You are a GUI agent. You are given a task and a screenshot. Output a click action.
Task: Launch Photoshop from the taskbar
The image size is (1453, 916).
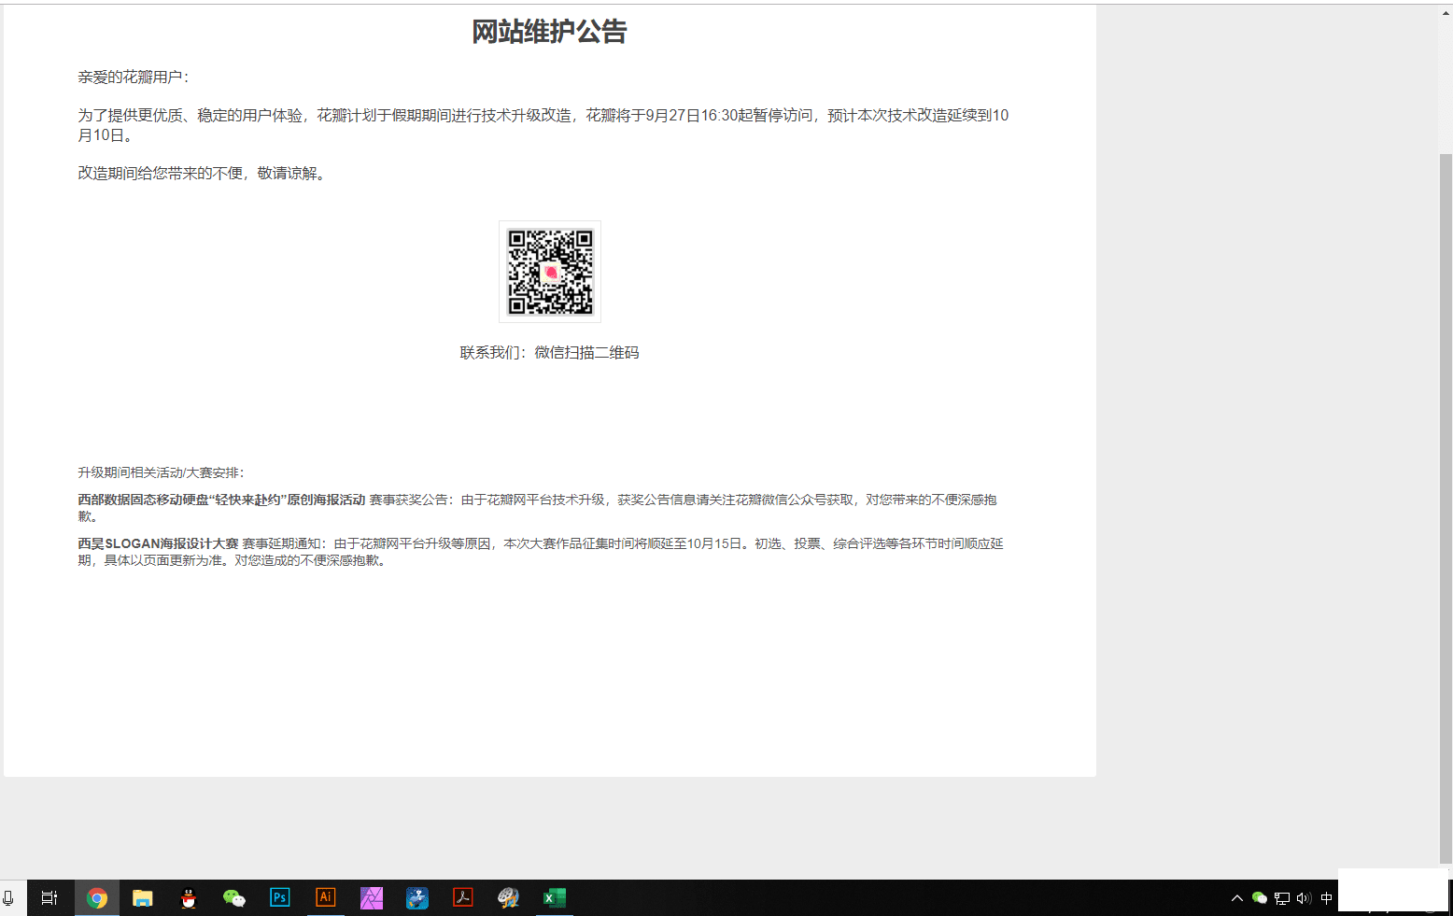pyautogui.click(x=279, y=898)
